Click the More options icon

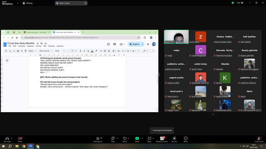click(186, 138)
